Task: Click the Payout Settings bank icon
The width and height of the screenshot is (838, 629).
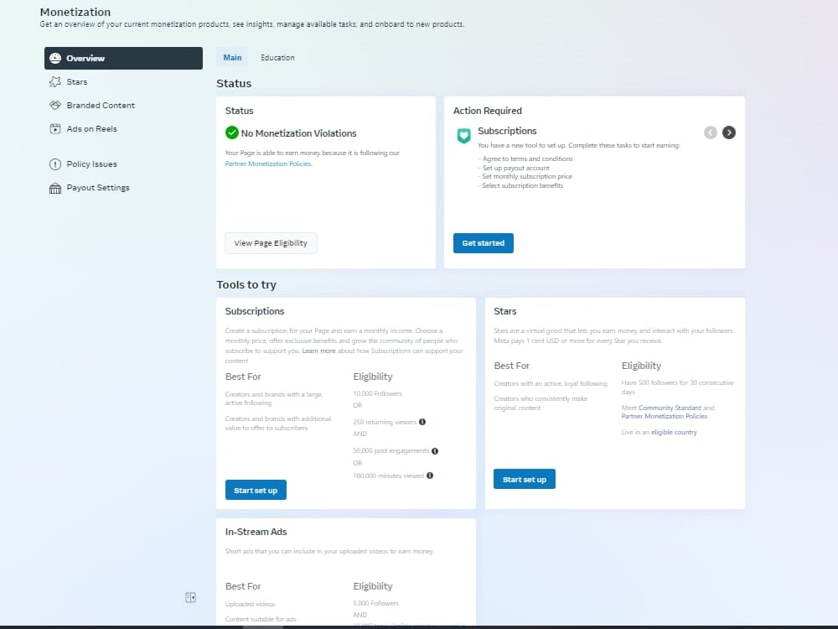Action: coord(55,188)
